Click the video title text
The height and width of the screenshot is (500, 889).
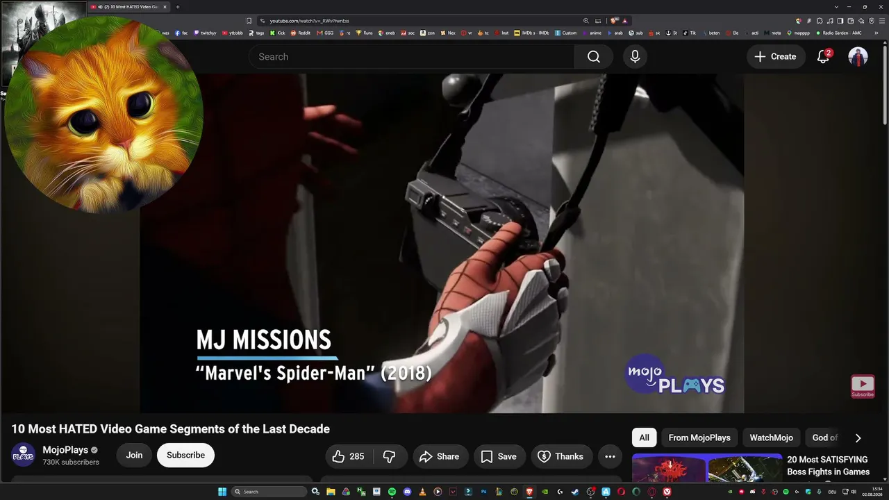(x=170, y=429)
